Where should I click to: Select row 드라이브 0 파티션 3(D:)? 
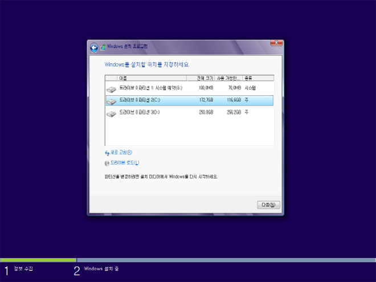click(x=190, y=112)
